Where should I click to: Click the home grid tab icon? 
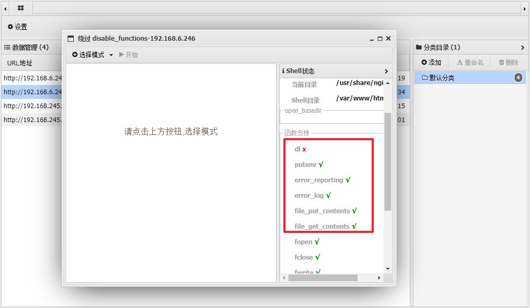tap(21, 8)
